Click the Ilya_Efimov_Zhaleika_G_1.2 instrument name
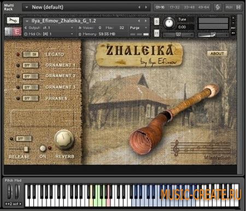 pos(64,21)
